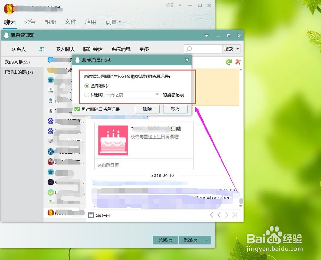The width and height of the screenshot is (321, 260).
Task: Open the 一周之前 time range dropdown
Action: [157, 94]
